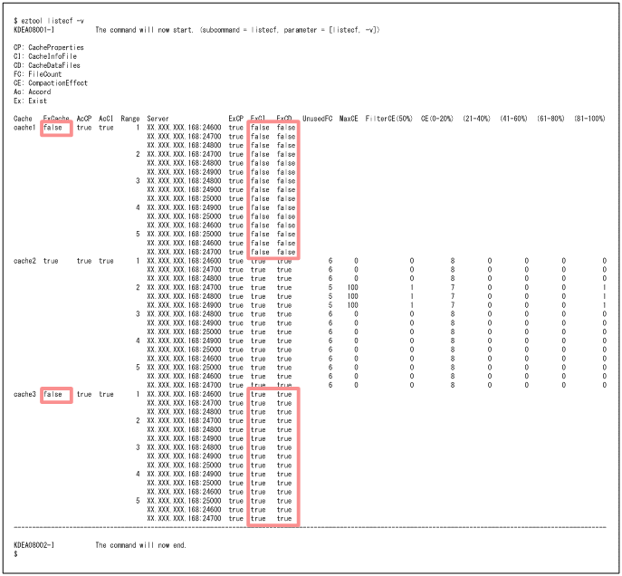Select the CE(0-20%) column header
The width and height of the screenshot is (622, 576).
pos(439,119)
